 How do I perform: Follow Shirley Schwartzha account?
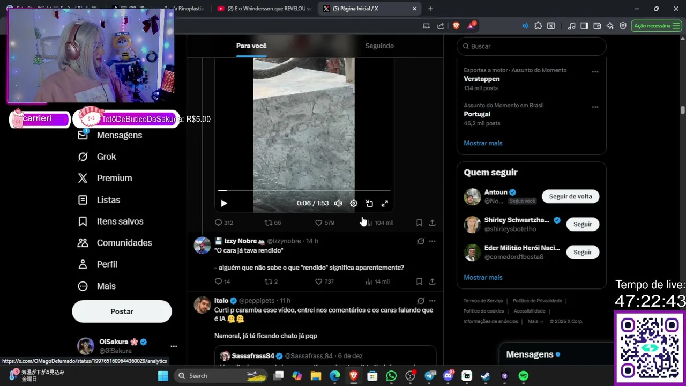tap(583, 224)
